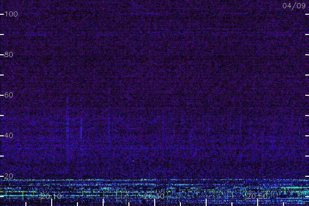The height and width of the screenshot is (206, 309).
Task: Click the 80 frequency axis label
Action: (9, 55)
